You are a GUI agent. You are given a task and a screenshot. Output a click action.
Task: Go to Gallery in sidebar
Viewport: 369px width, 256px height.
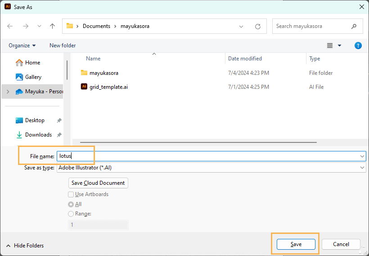point(33,77)
